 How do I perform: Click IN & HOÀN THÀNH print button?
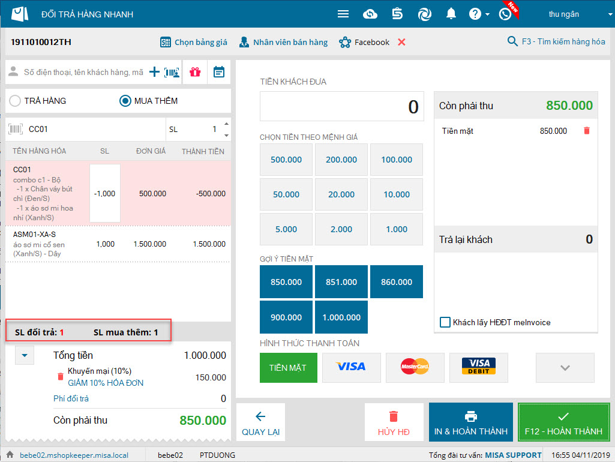click(x=470, y=423)
